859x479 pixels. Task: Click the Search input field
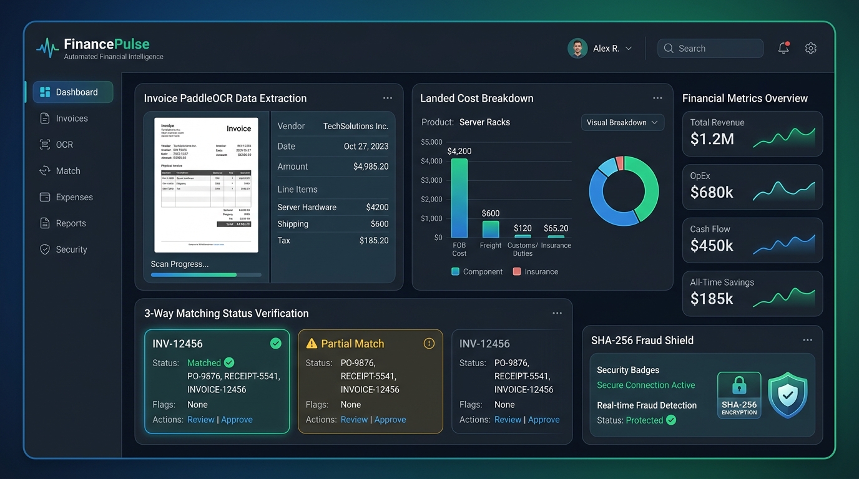[x=710, y=48]
